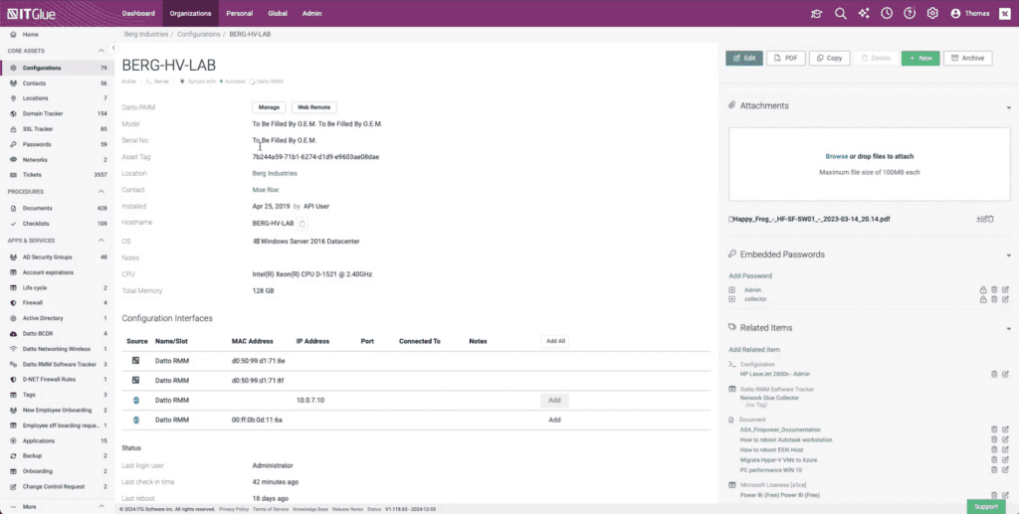Open the global search magnifier icon
Image resolution: width=1019 pixels, height=514 pixels.
tap(840, 14)
